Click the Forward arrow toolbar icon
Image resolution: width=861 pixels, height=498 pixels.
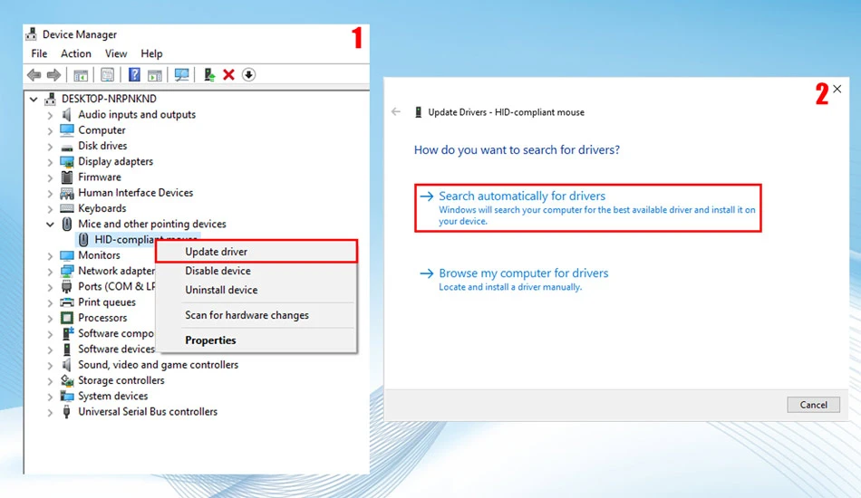pyautogui.click(x=53, y=74)
